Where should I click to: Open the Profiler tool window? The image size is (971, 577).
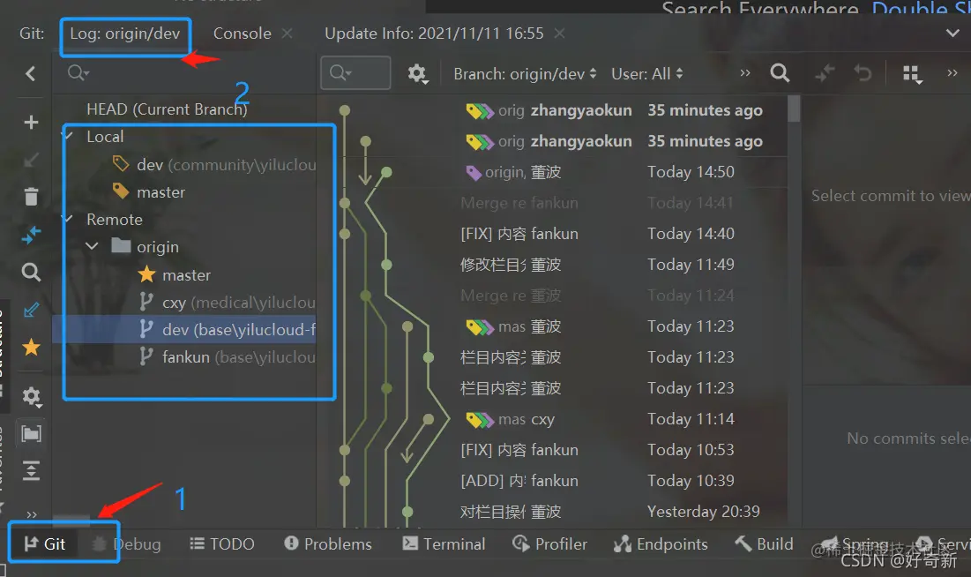point(550,544)
